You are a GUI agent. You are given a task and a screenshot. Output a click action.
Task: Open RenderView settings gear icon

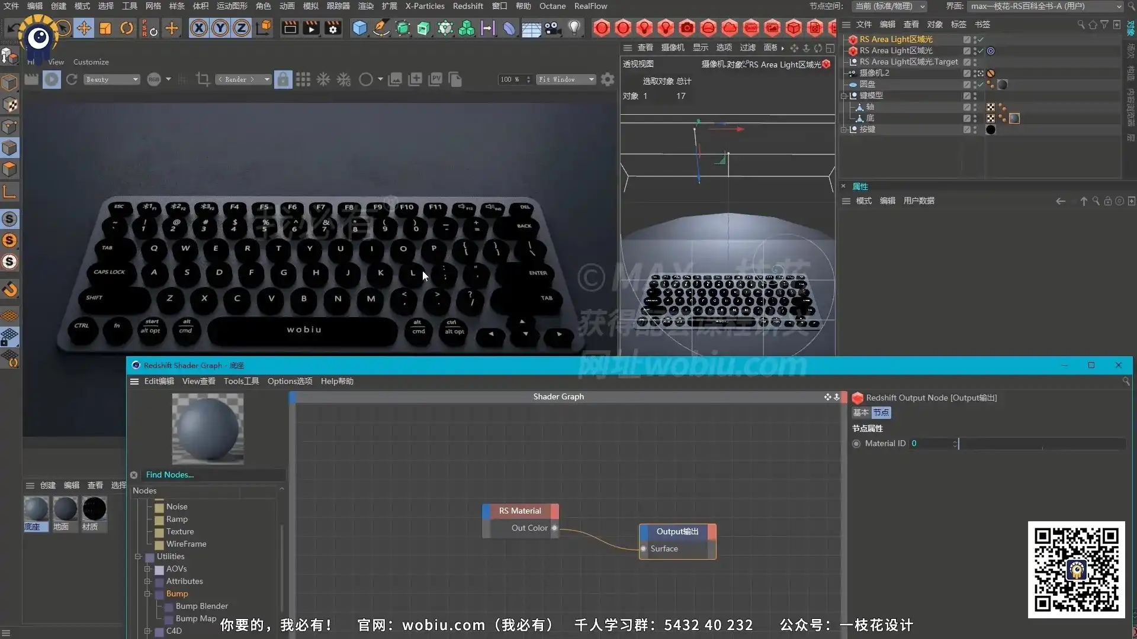click(x=607, y=79)
